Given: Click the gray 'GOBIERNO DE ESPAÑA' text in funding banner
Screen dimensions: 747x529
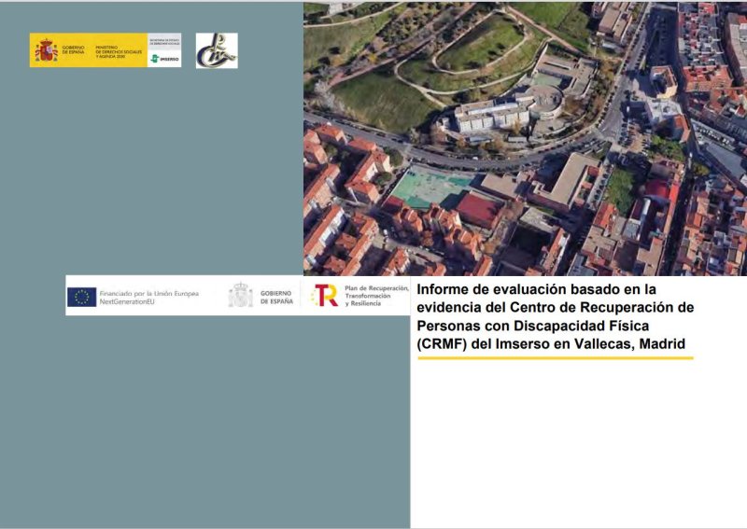Looking at the screenshot, I should (x=275, y=297).
